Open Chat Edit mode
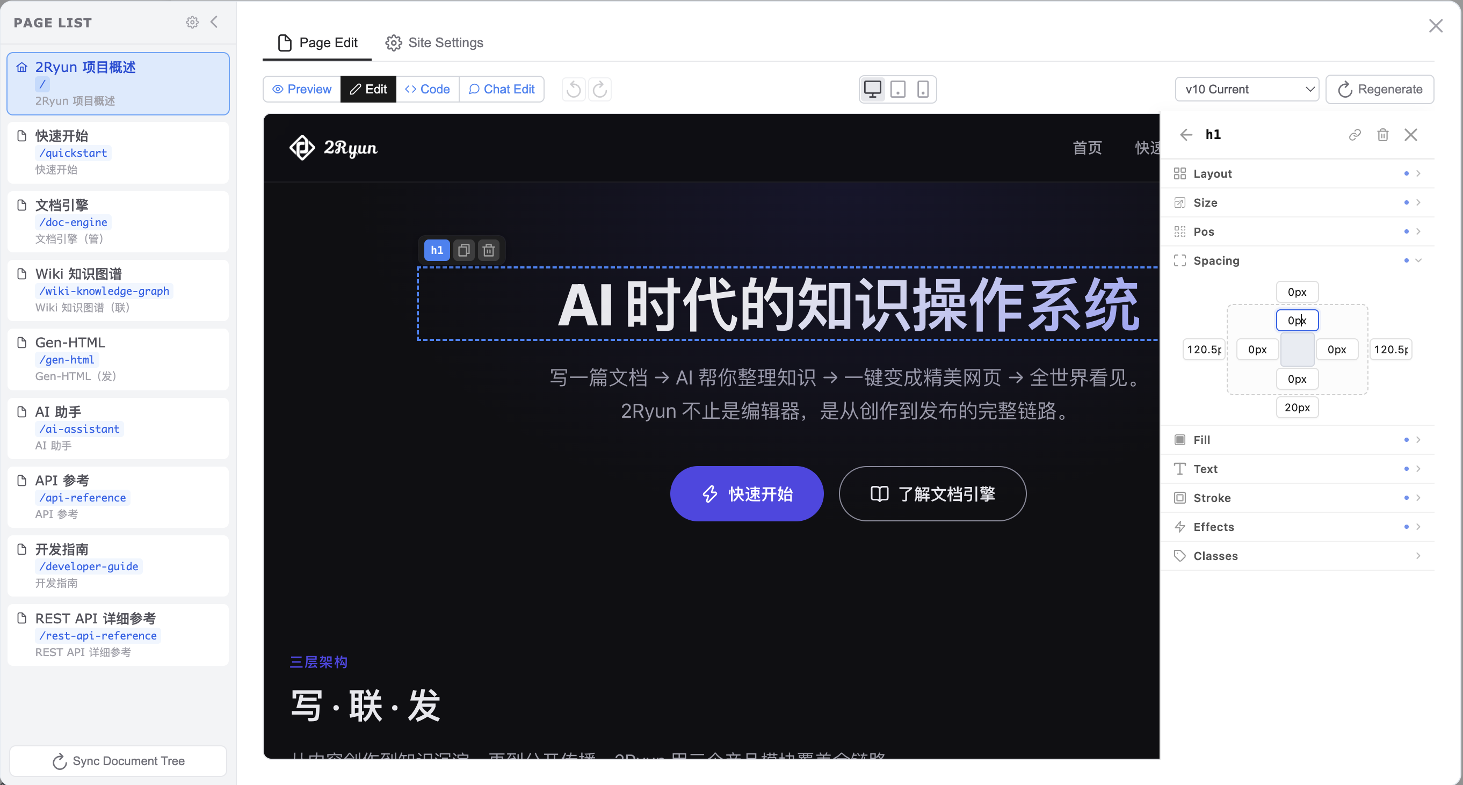This screenshot has height=785, width=1463. tap(502, 89)
